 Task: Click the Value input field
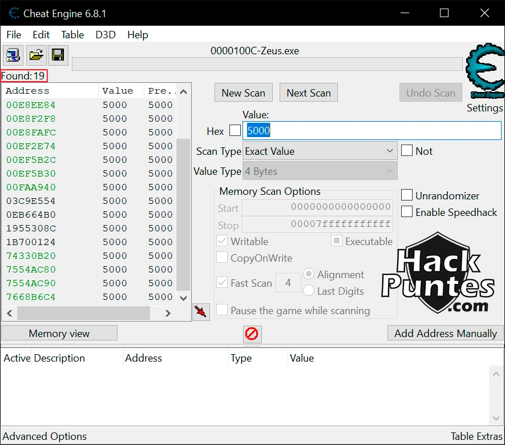[372, 131]
